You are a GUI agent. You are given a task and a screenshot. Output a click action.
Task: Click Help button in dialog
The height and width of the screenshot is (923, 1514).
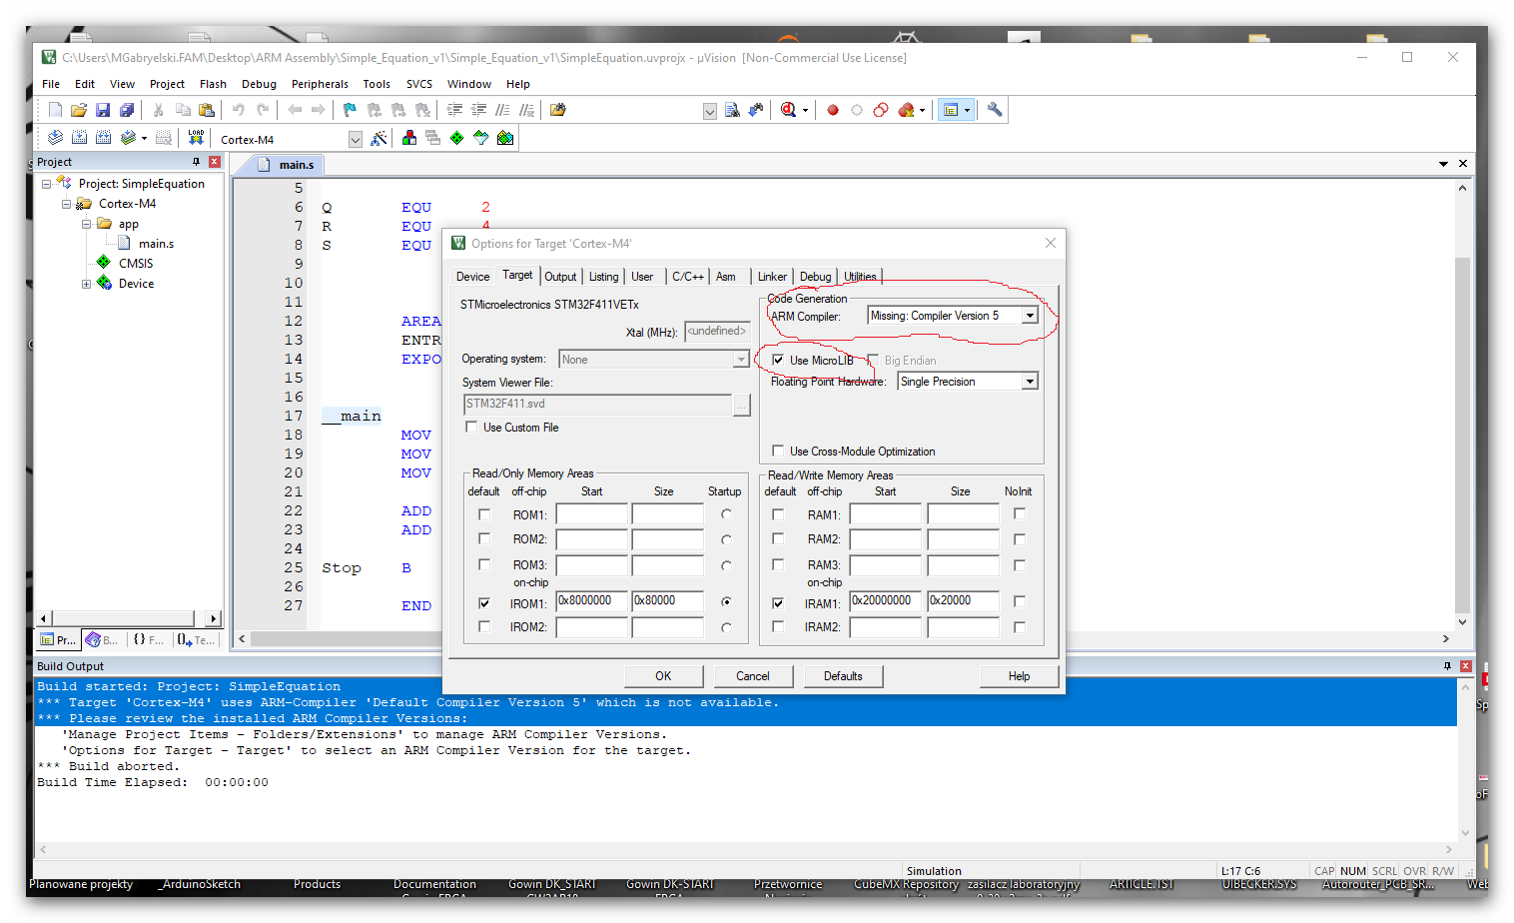1019,676
